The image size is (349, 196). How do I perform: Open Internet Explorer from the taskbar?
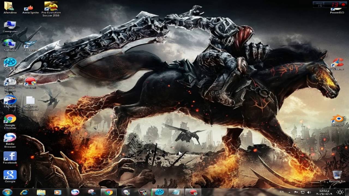pyautogui.click(x=24, y=192)
